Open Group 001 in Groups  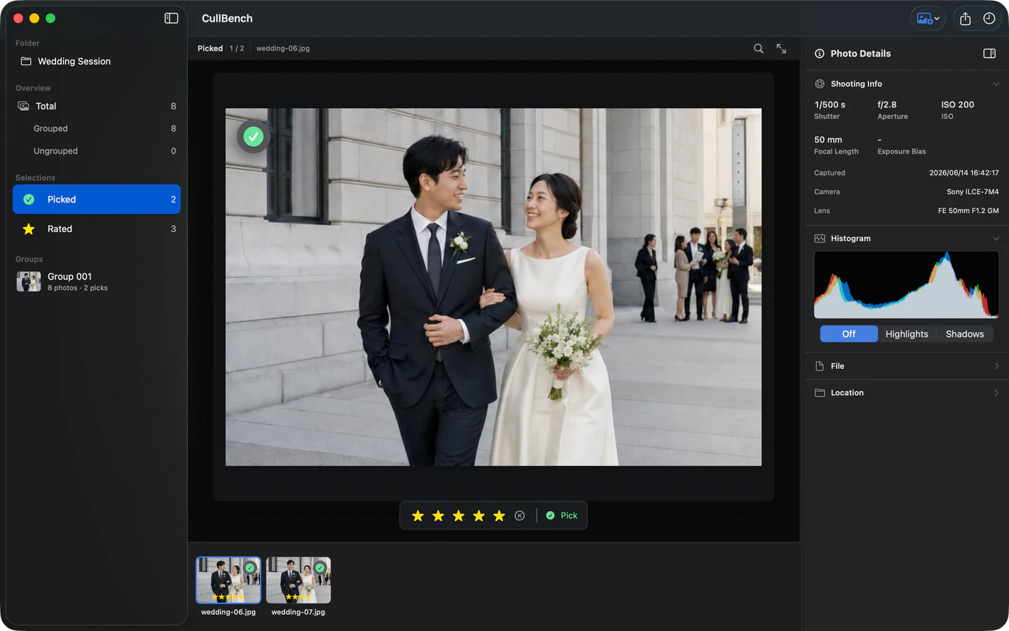click(97, 281)
